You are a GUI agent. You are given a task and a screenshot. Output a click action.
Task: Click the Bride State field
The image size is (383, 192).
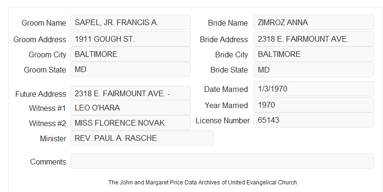coord(314,70)
